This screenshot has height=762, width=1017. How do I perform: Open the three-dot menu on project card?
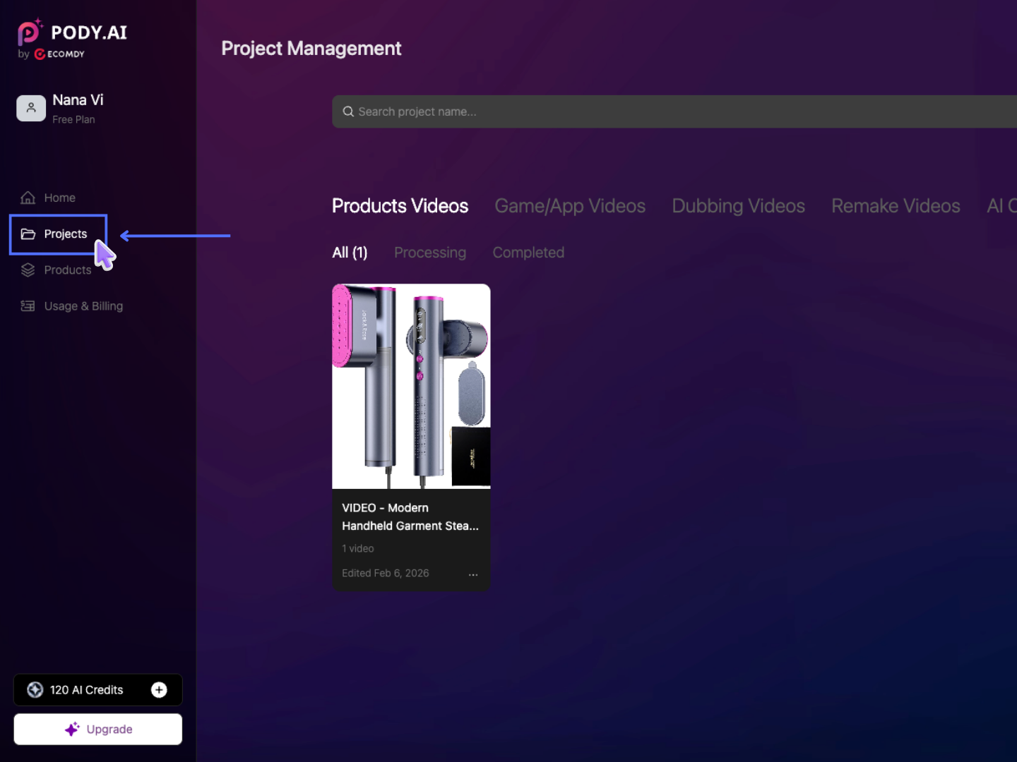(473, 574)
